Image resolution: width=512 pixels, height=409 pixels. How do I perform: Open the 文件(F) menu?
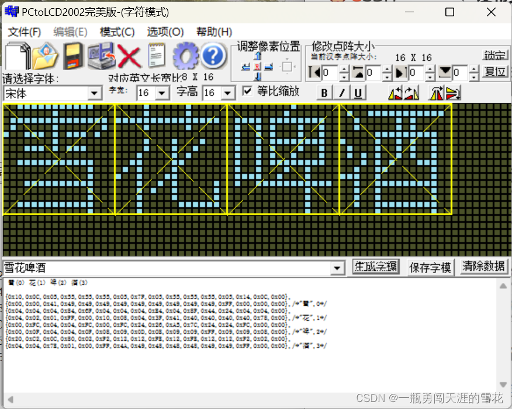[x=25, y=32]
